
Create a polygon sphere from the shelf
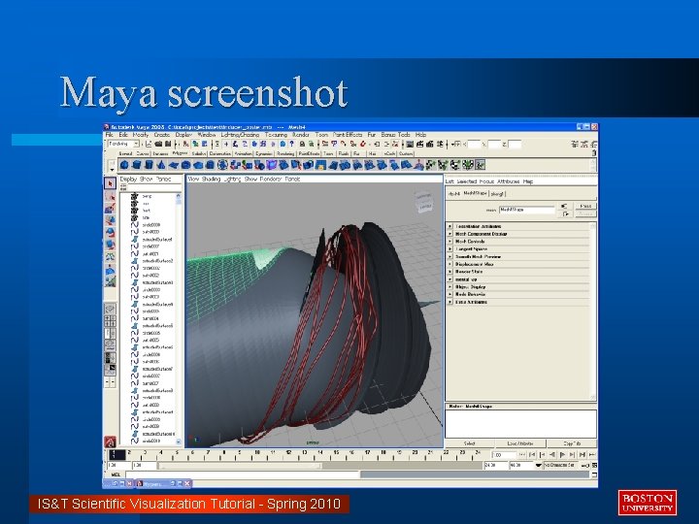[124, 165]
